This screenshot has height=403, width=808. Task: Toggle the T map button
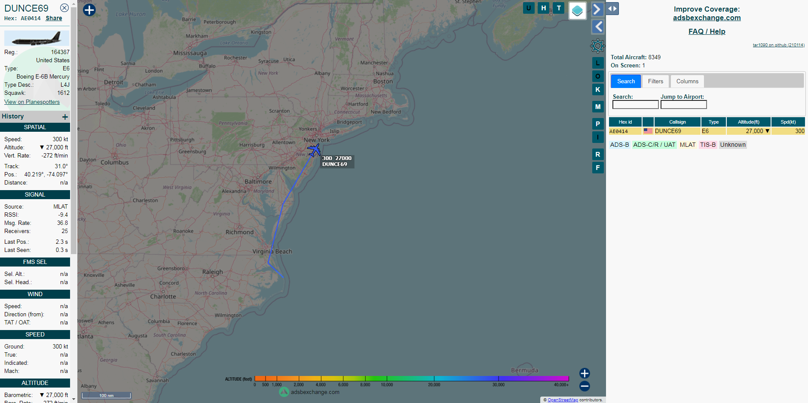click(559, 8)
